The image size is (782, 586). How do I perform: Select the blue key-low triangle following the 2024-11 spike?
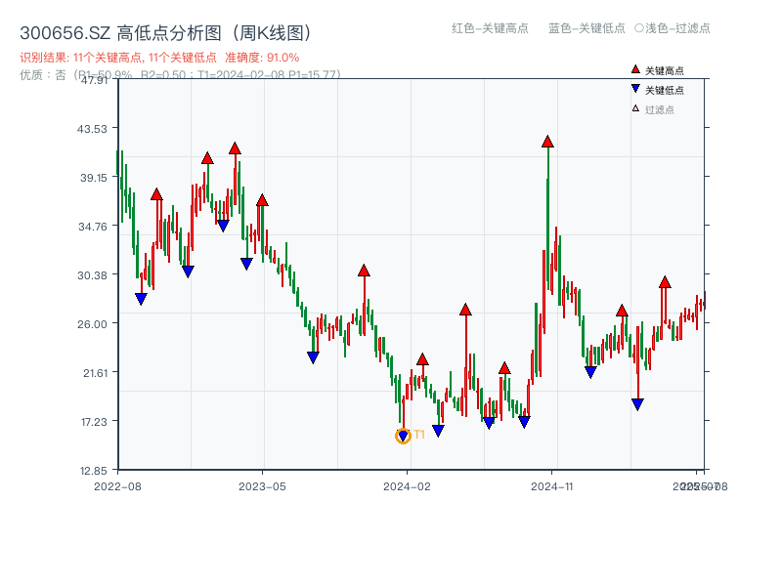click(x=590, y=372)
